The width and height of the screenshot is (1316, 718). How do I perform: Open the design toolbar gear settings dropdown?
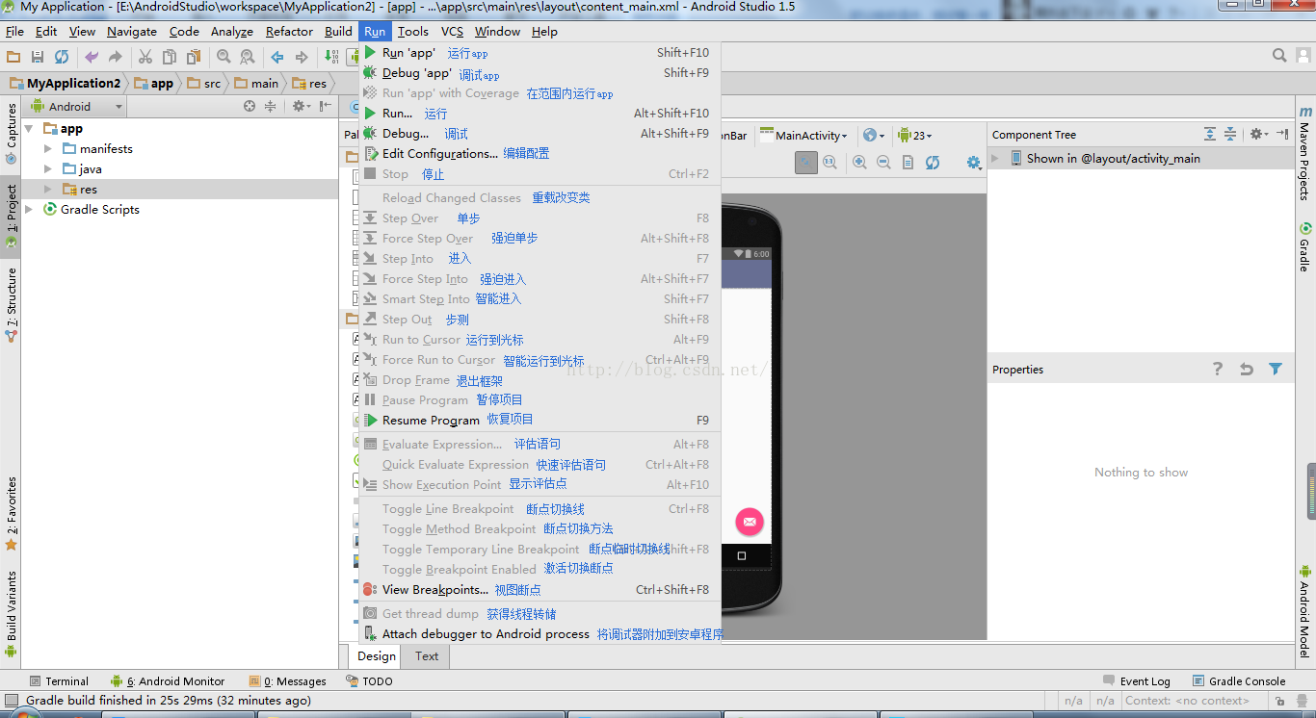[974, 163]
